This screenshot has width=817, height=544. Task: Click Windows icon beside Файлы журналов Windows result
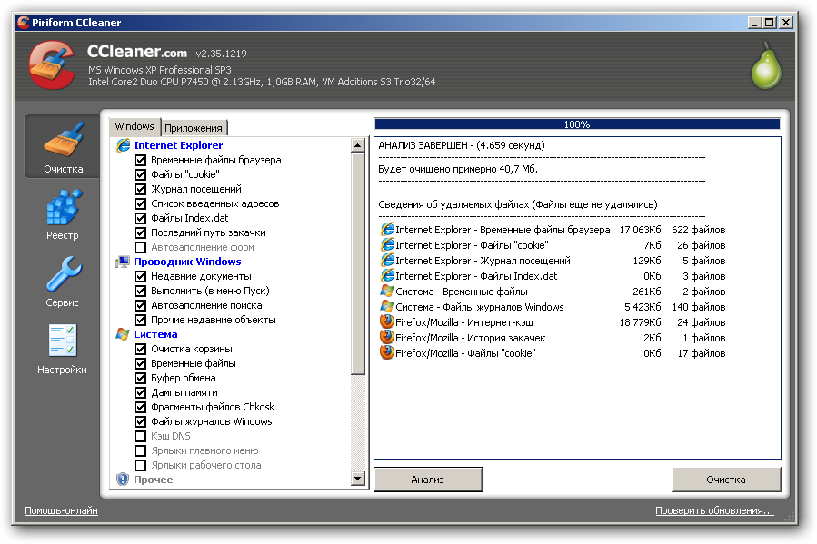(x=387, y=307)
